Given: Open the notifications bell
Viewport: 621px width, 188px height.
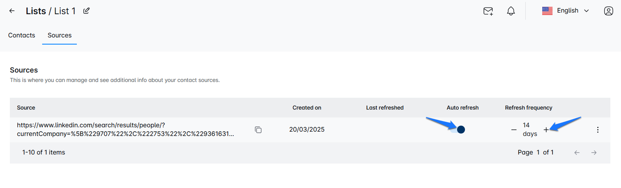Looking at the screenshot, I should (x=511, y=11).
